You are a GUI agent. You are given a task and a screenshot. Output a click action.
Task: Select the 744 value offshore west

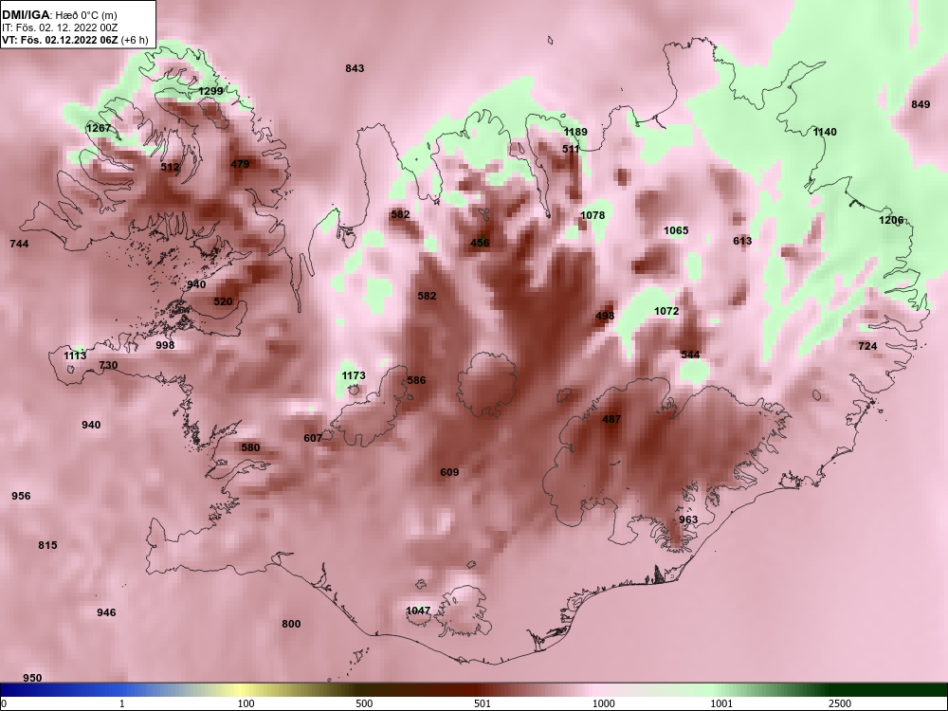(x=19, y=244)
